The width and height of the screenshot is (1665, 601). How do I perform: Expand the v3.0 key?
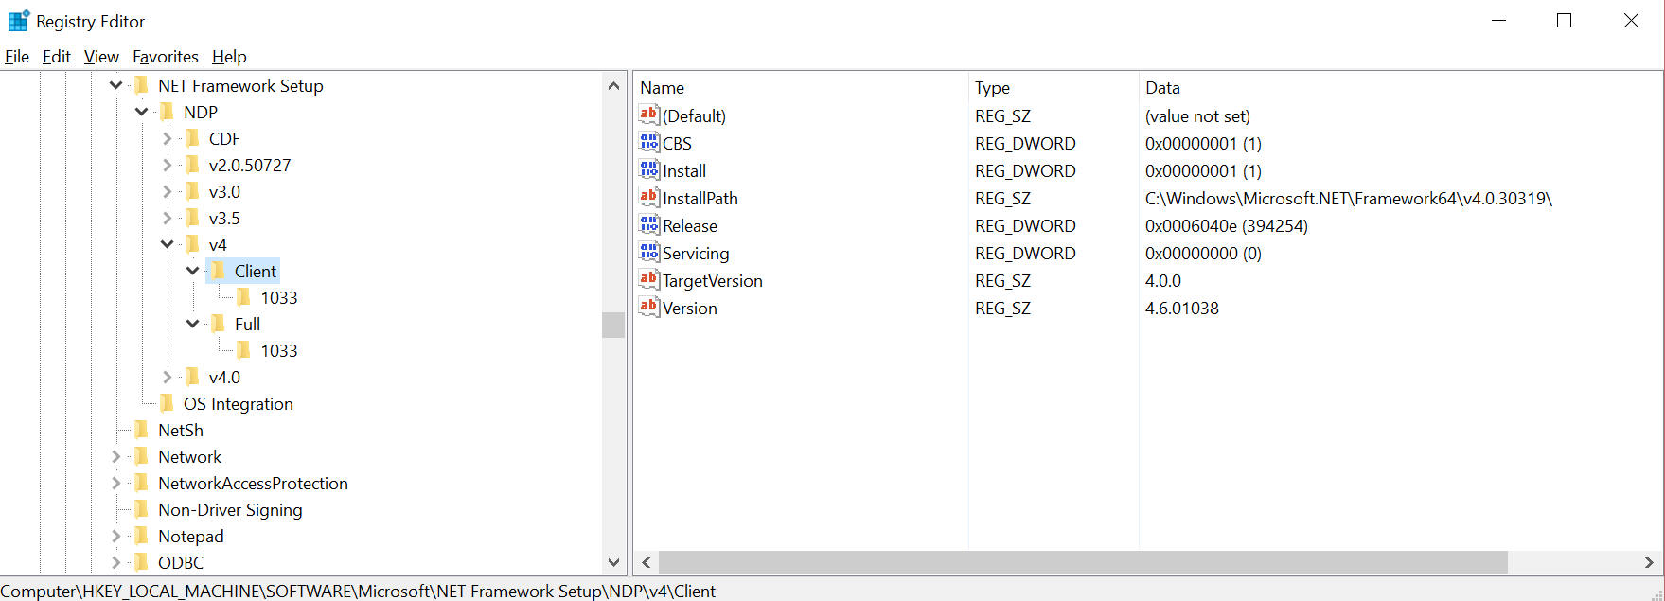tap(168, 191)
